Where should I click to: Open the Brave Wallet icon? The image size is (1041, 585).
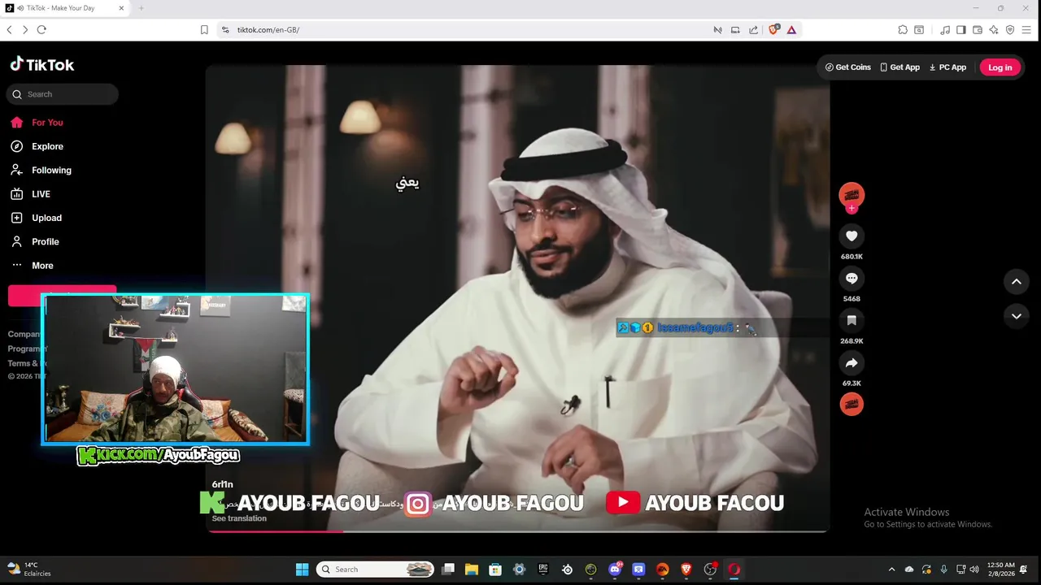977,29
